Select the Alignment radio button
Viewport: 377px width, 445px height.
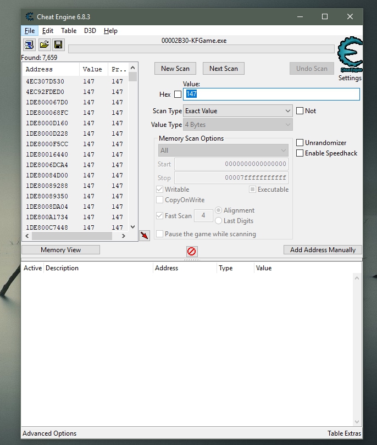218,210
